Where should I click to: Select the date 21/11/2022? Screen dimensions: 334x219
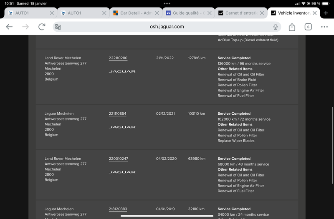164,58
